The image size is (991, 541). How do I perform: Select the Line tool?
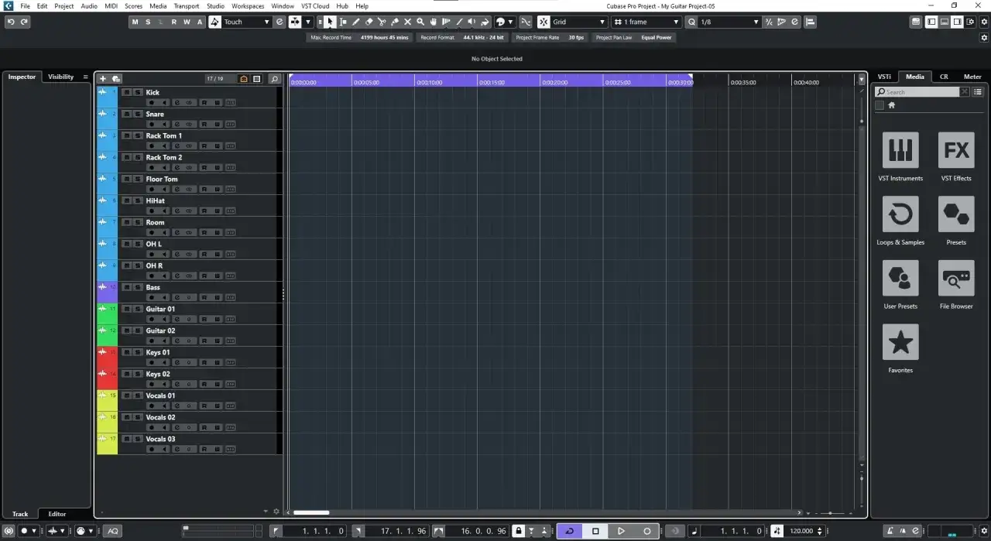pyautogui.click(x=459, y=22)
